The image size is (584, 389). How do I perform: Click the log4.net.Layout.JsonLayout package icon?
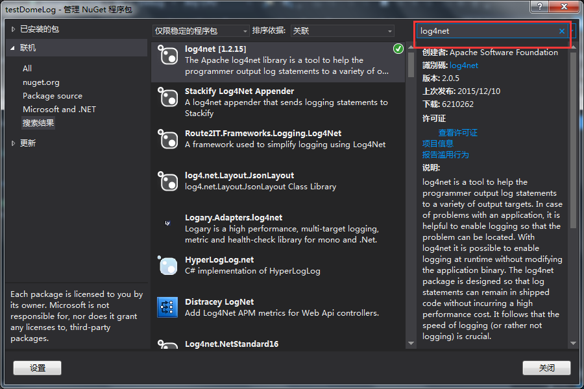(x=168, y=182)
